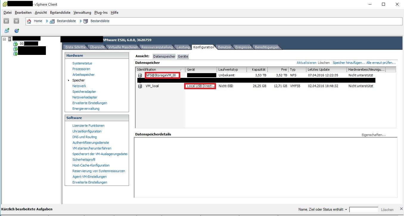Viewport: 404px width, 216px height.
Task: Open Netzwerk hardware settings
Action: [x=79, y=86]
